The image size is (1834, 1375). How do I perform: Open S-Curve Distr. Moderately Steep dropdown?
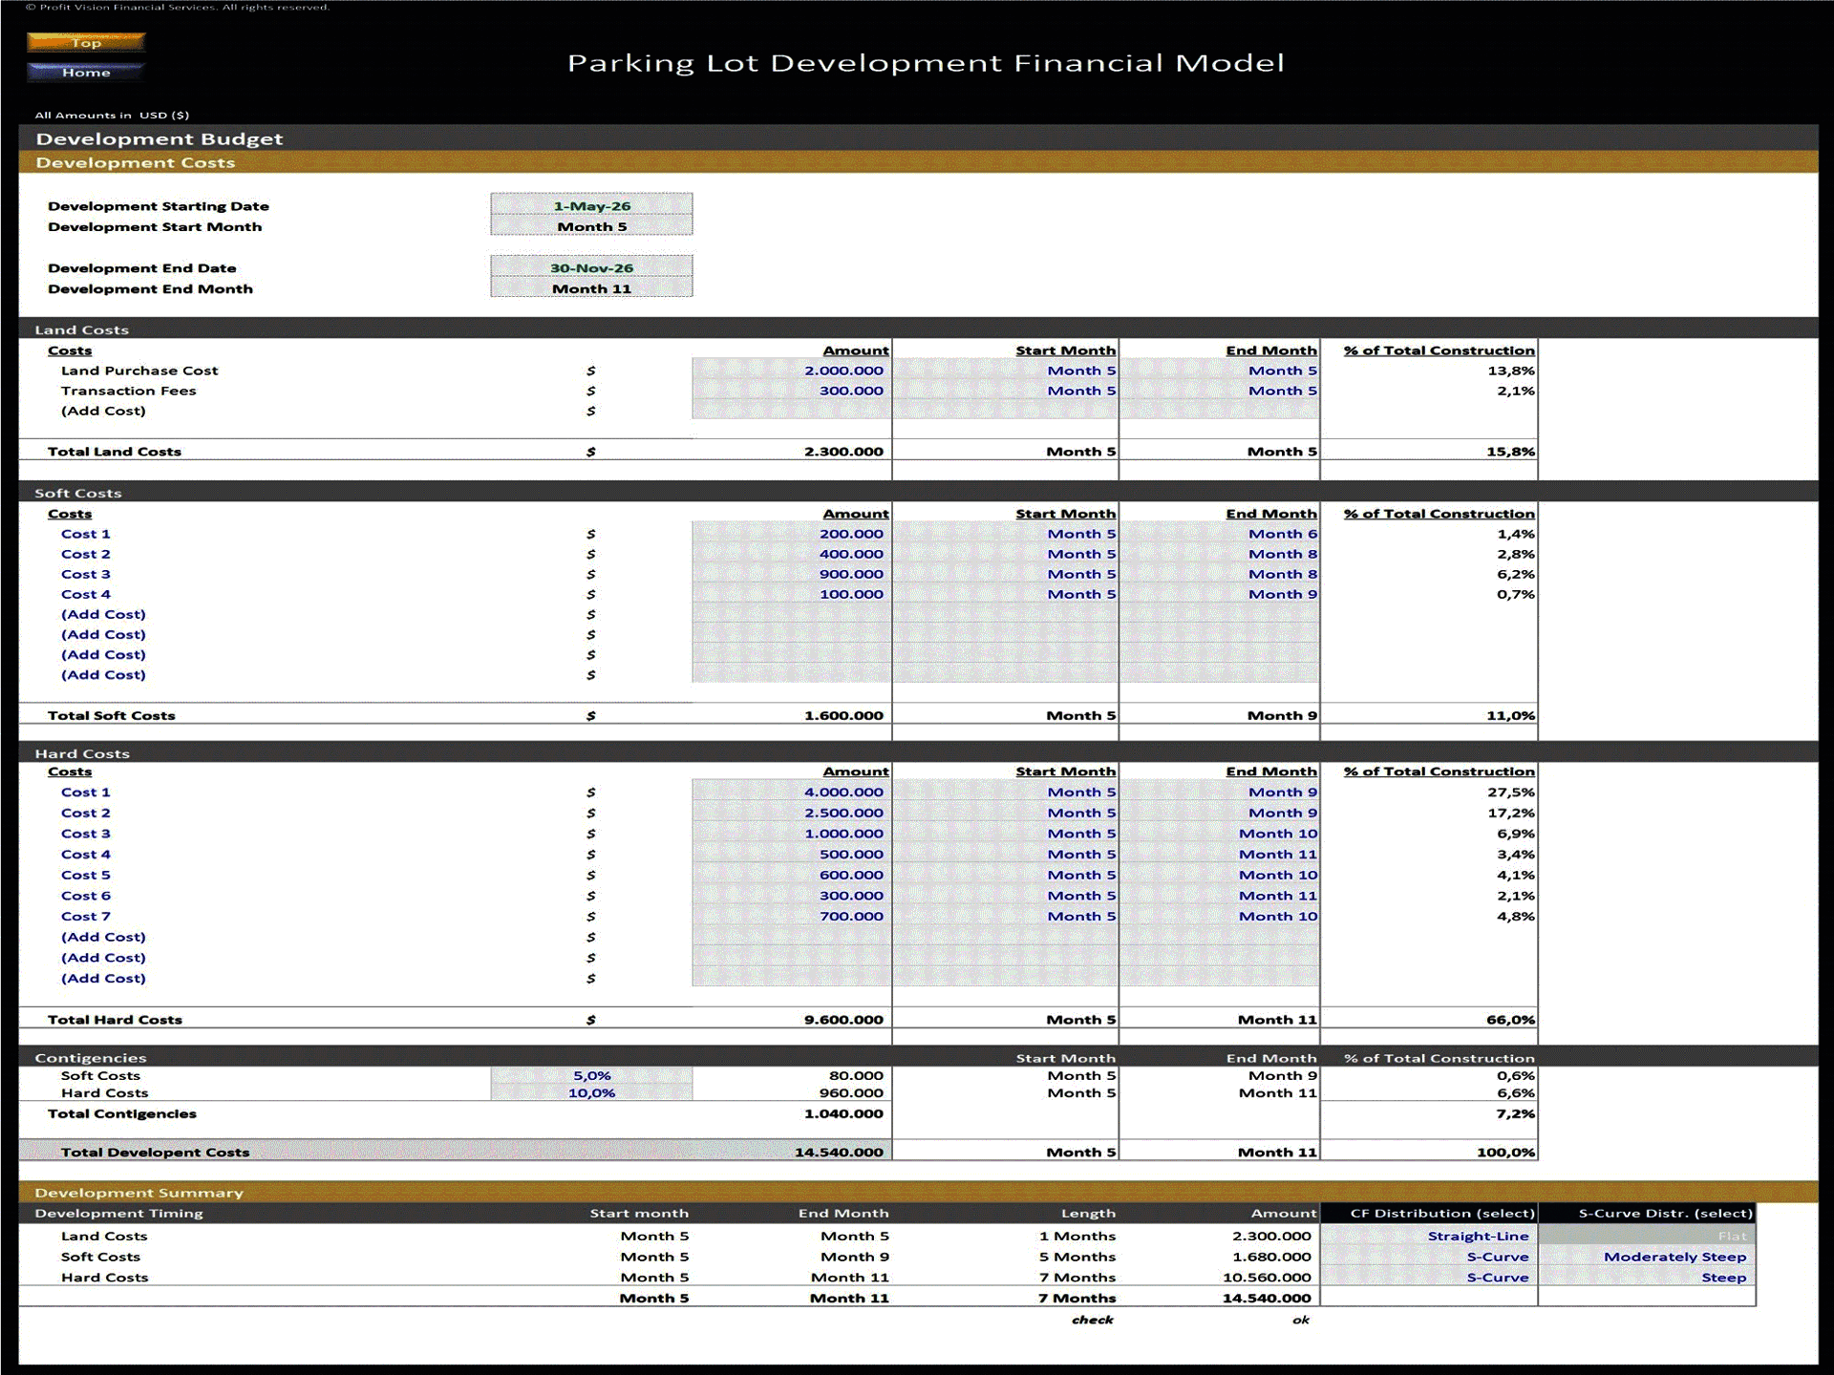1648,1257
